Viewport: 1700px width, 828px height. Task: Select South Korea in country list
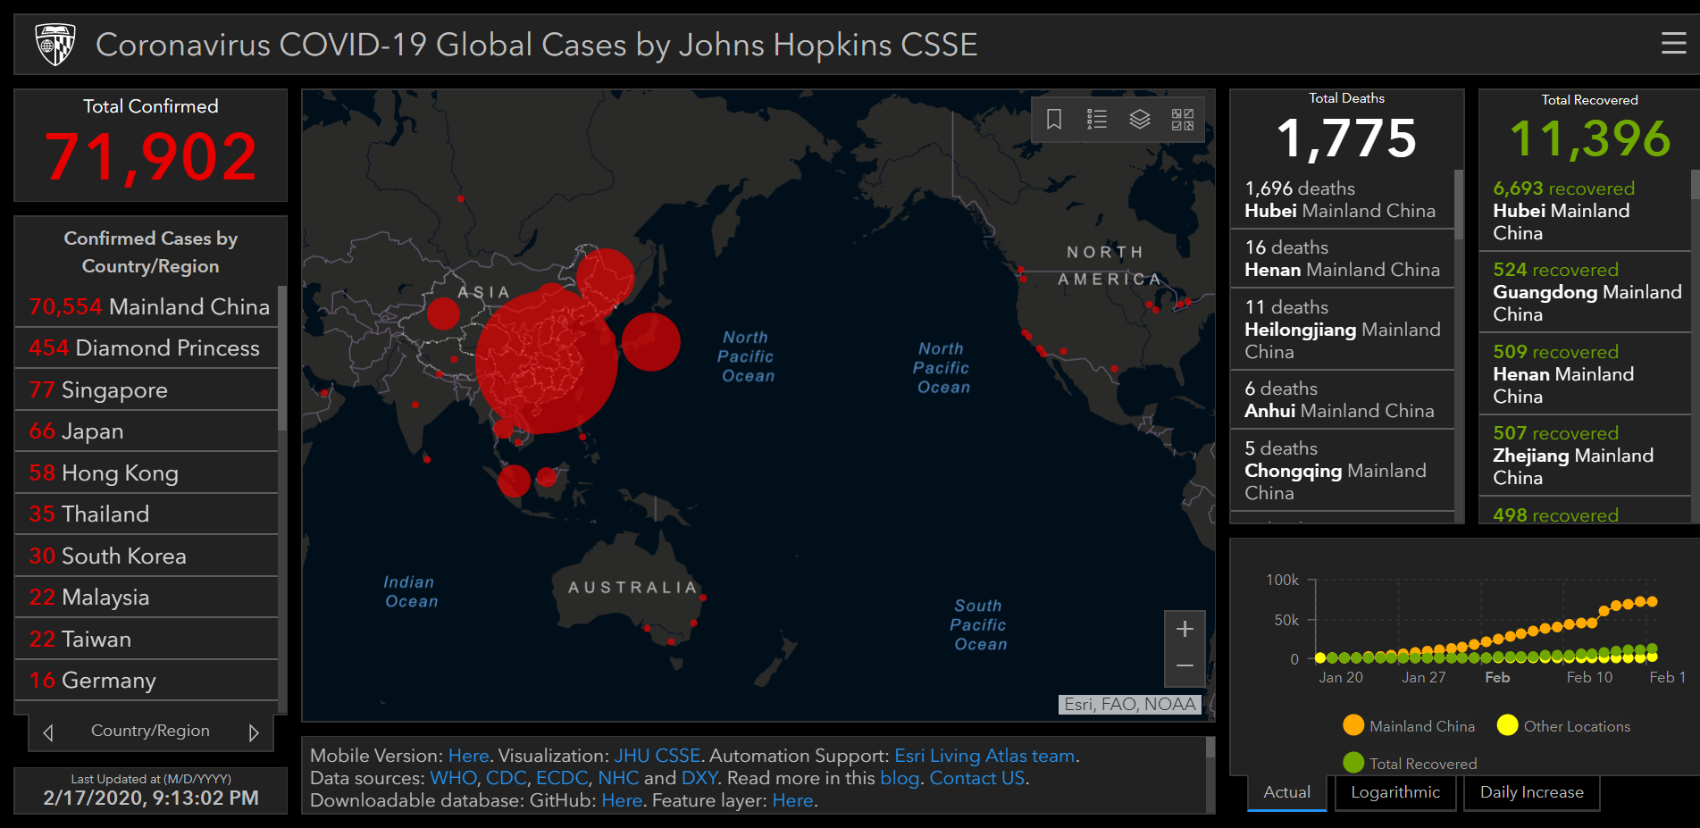pos(147,556)
